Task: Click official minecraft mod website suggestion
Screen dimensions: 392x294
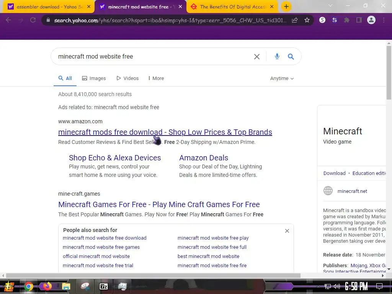Action: pos(96,256)
